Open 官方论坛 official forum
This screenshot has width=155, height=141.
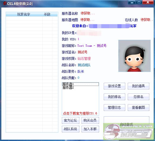70,120
